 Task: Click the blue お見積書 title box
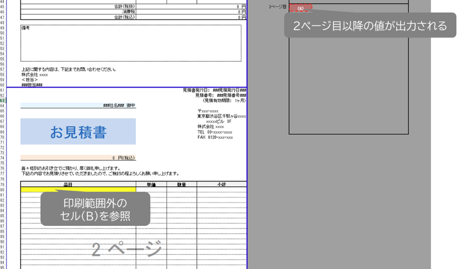tap(78, 132)
